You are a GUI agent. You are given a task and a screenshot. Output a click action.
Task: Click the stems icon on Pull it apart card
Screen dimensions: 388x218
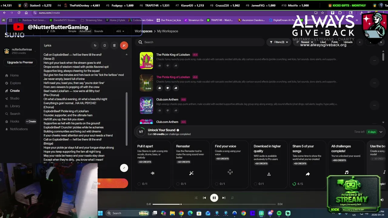click(152, 173)
